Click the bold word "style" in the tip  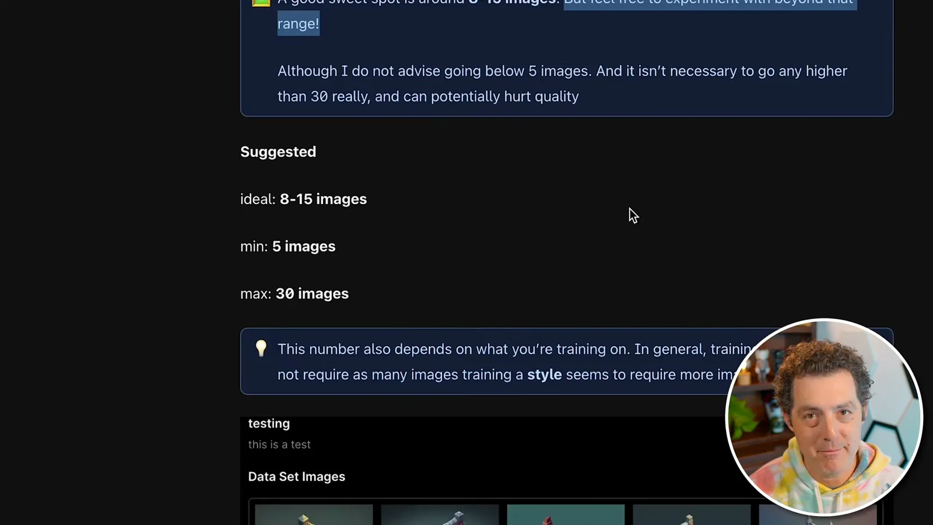pos(545,374)
